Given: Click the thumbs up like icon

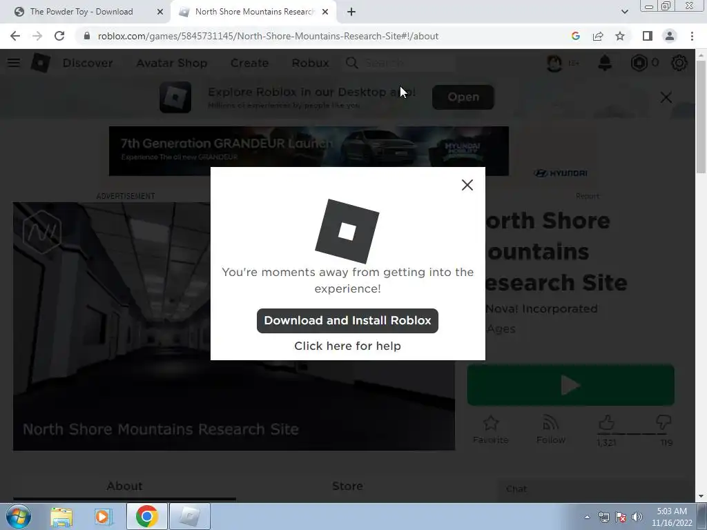Looking at the screenshot, I should [x=606, y=423].
